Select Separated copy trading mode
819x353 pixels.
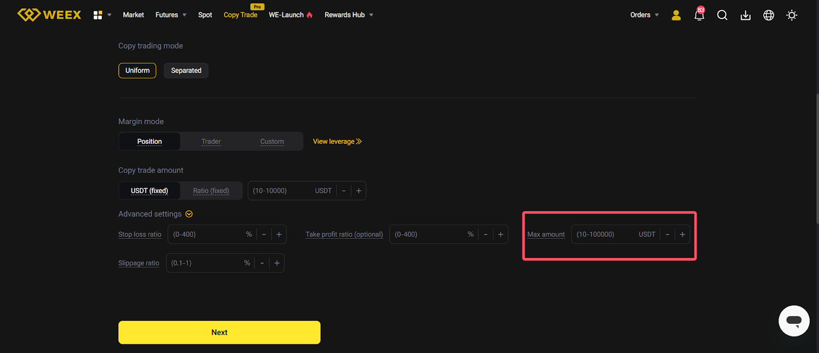tap(186, 71)
